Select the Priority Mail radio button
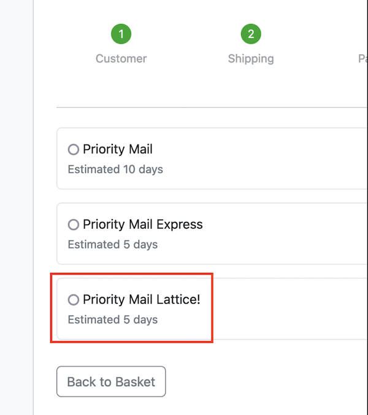The image size is (368, 415). (x=74, y=149)
